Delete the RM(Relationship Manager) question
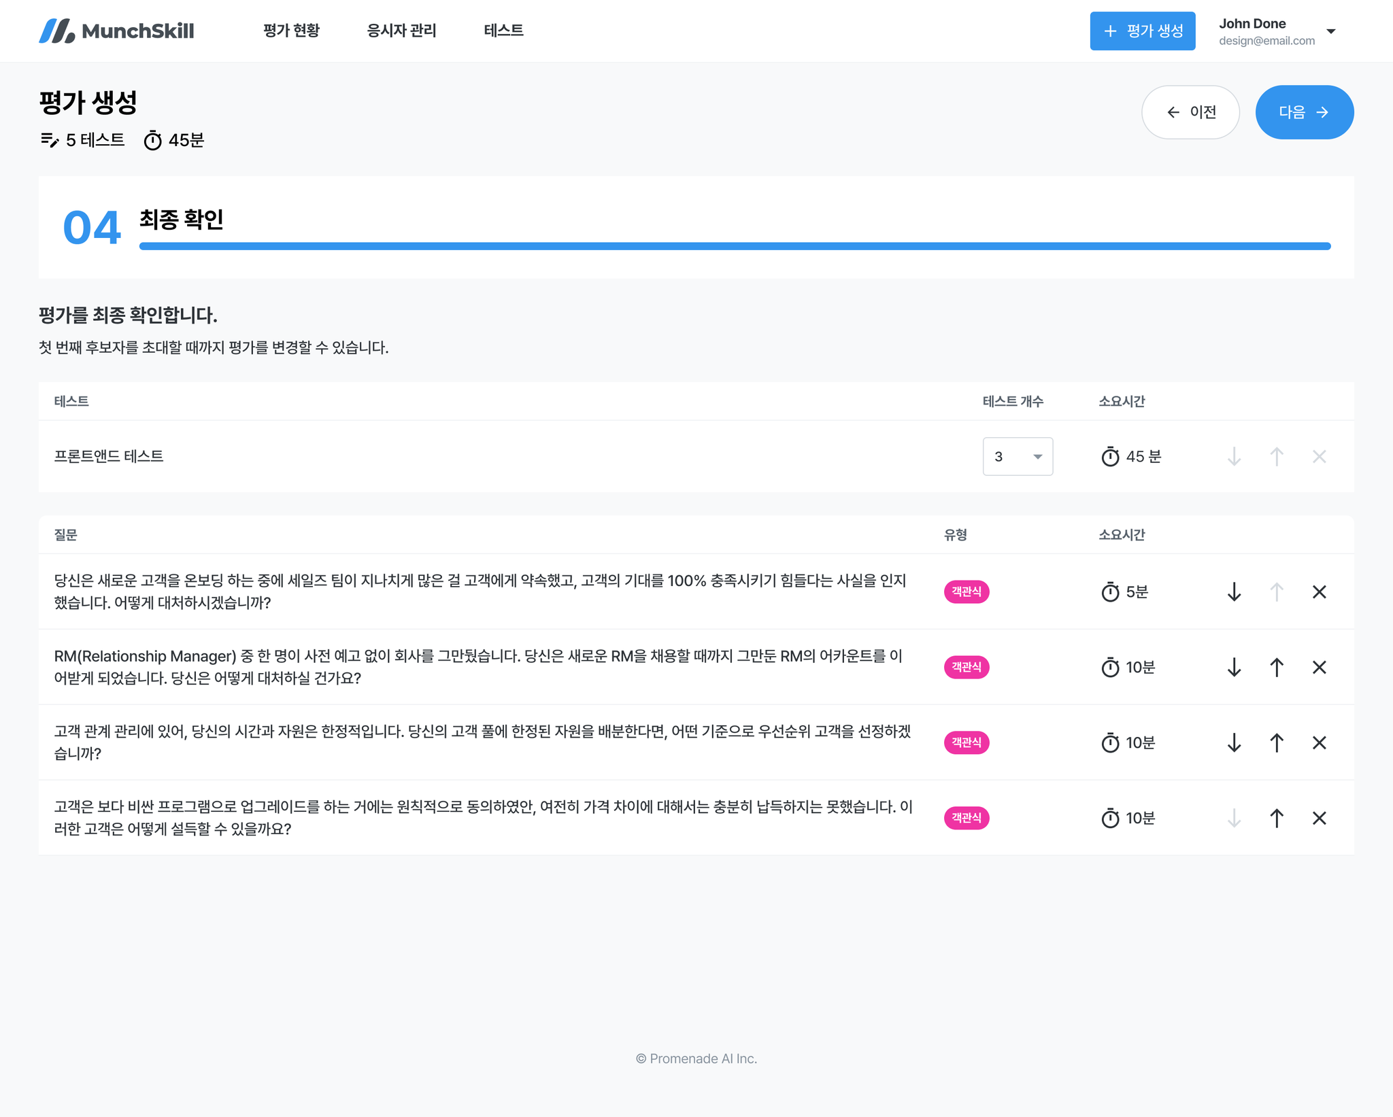The height and width of the screenshot is (1117, 1393). pos(1319,667)
